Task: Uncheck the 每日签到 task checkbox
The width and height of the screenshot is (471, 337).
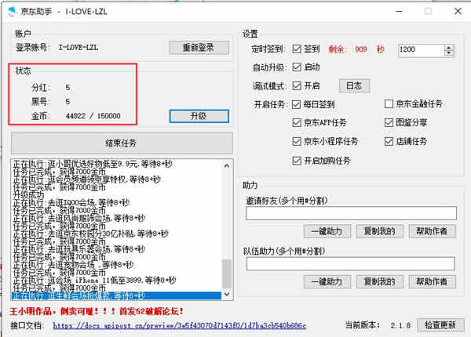Action: pos(296,104)
